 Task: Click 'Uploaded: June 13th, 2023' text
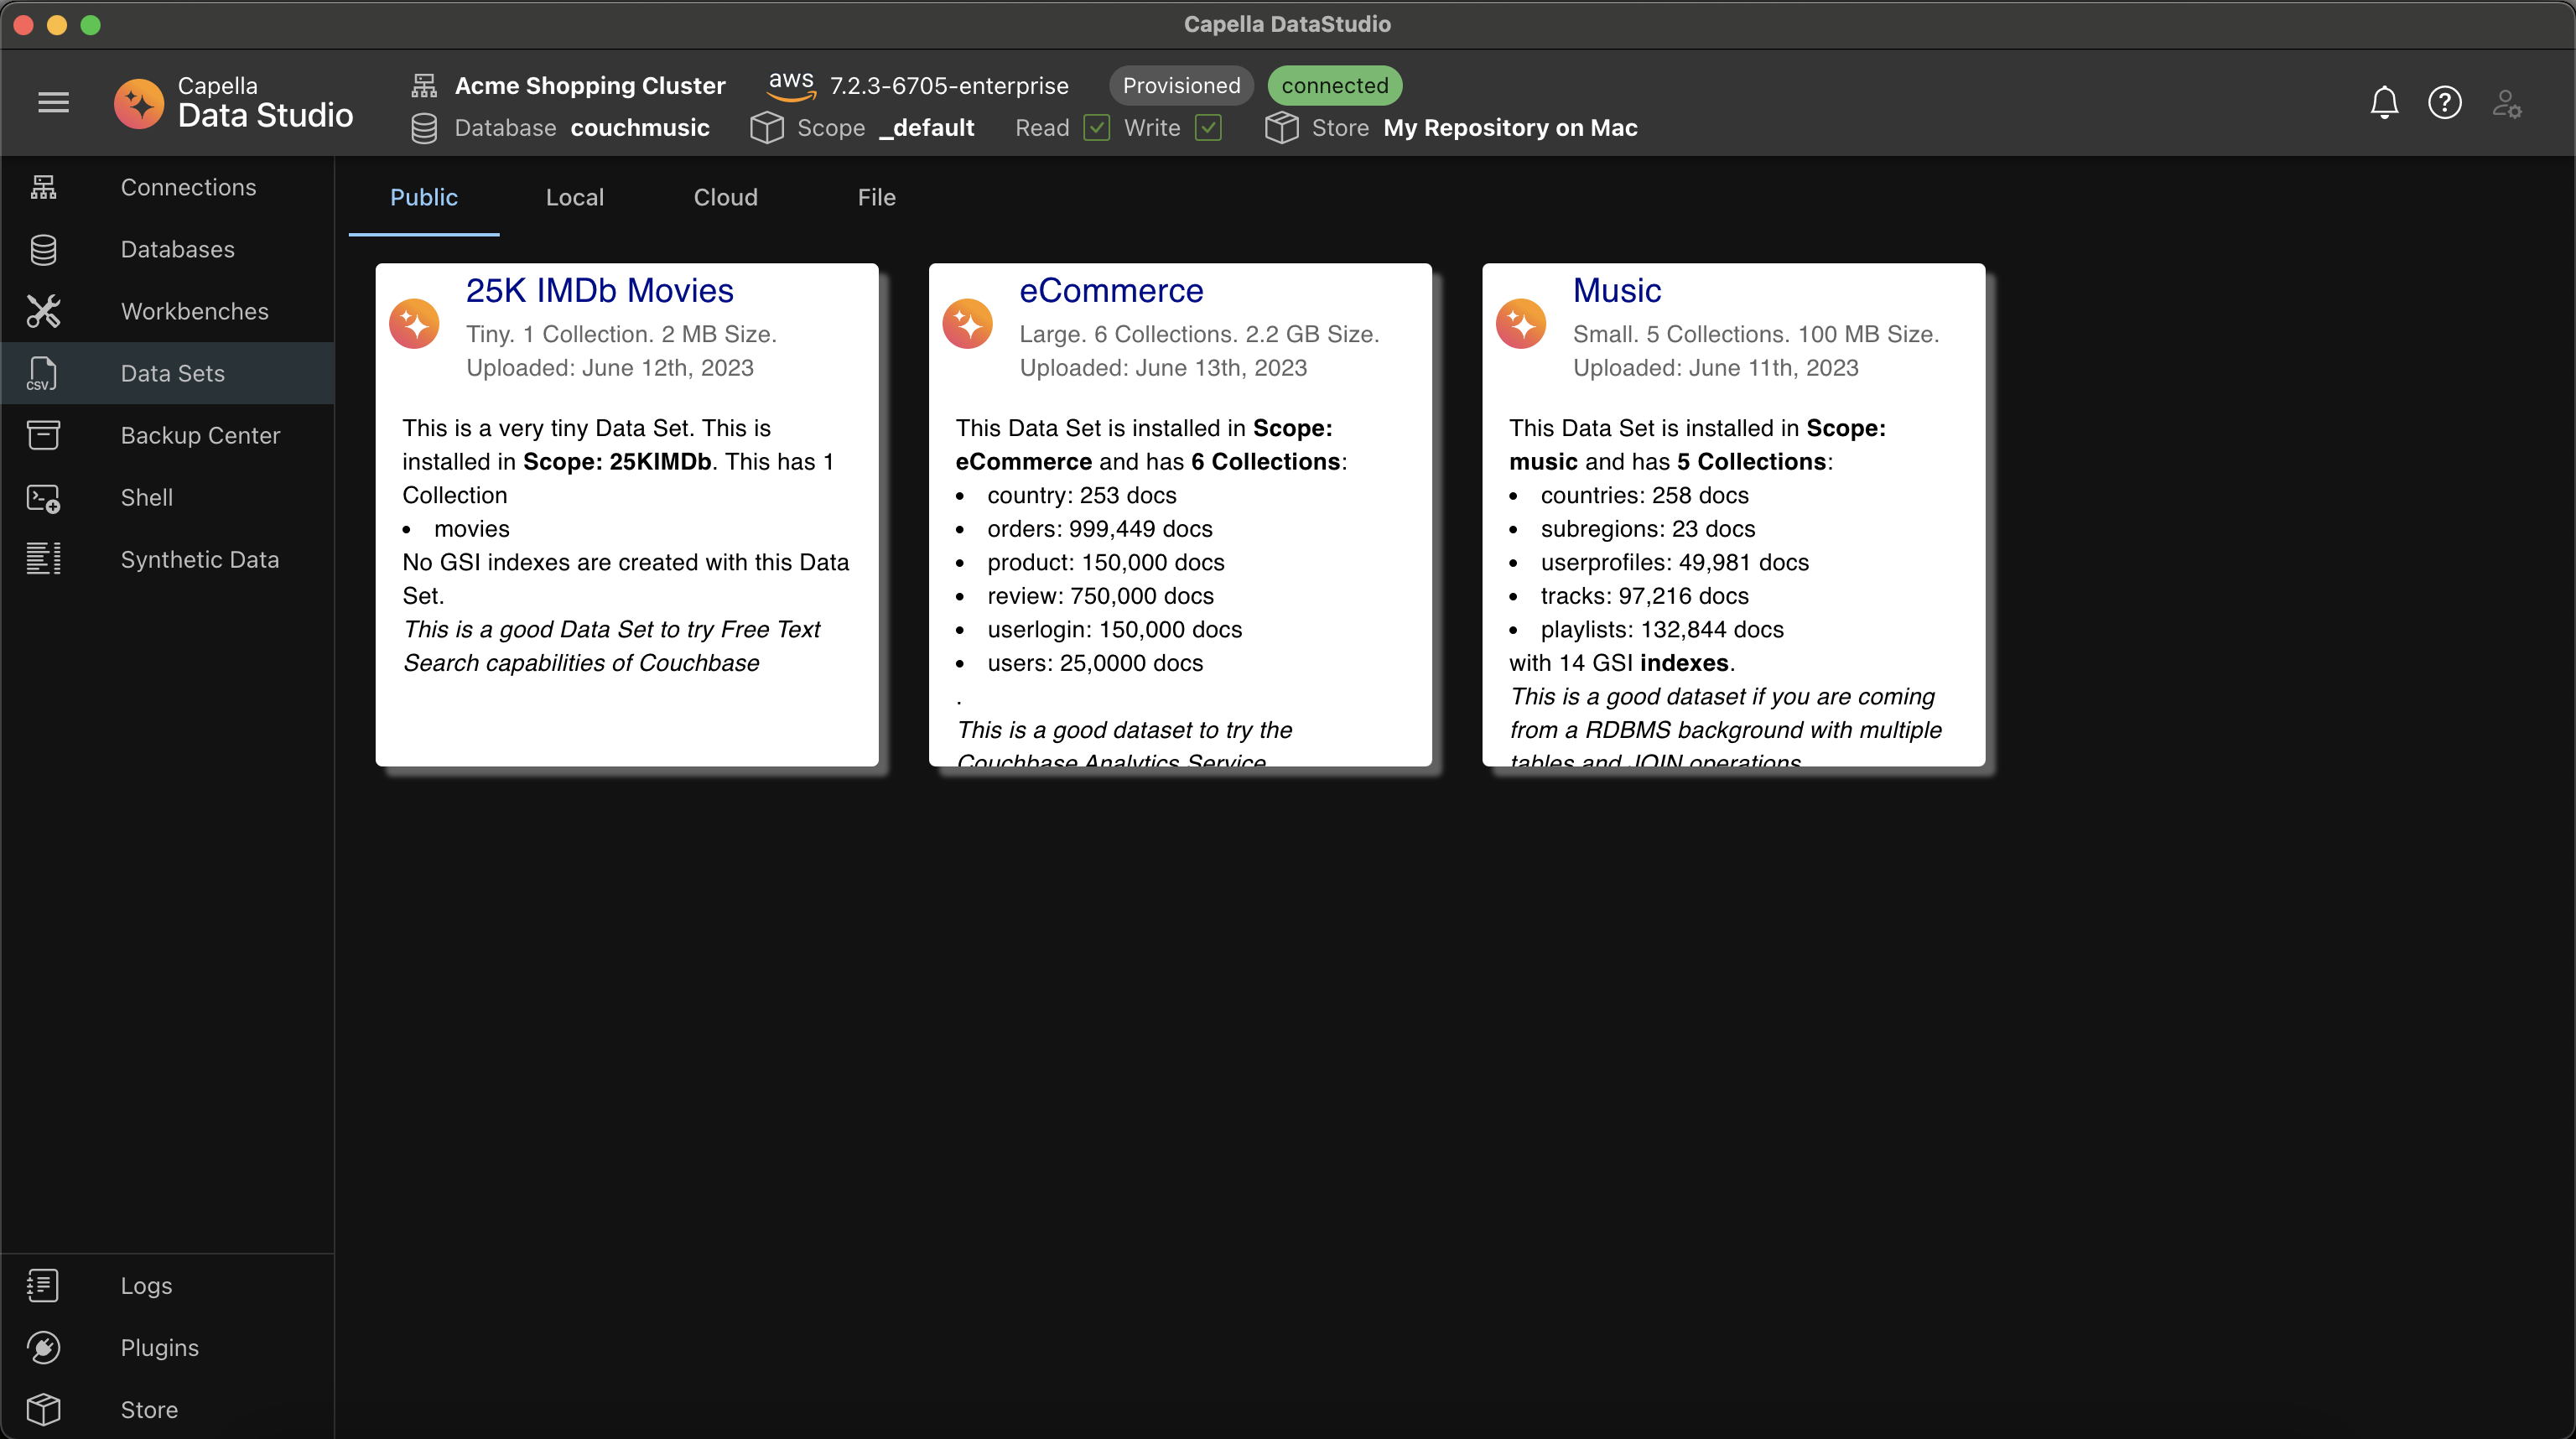click(1163, 368)
